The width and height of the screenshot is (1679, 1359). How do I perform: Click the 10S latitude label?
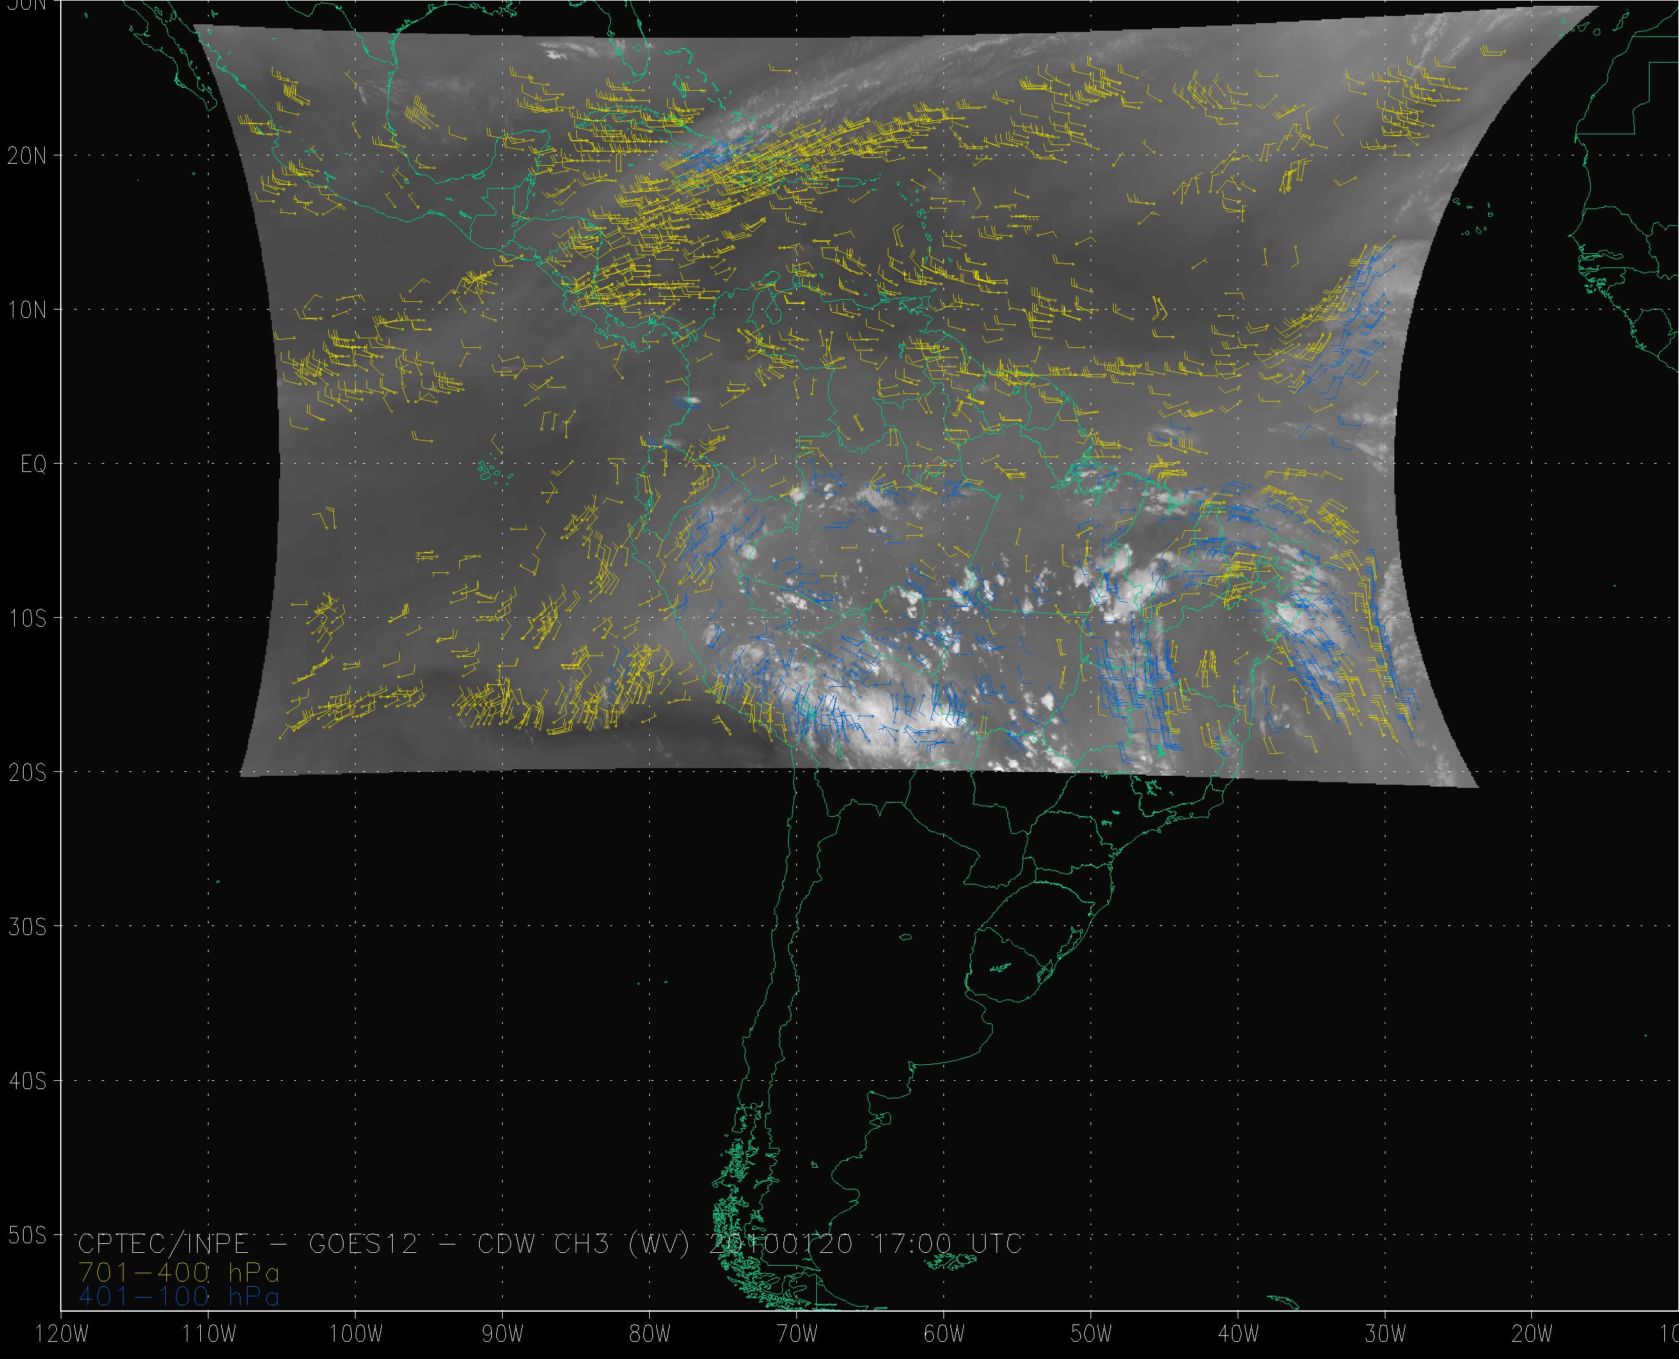click(x=27, y=618)
